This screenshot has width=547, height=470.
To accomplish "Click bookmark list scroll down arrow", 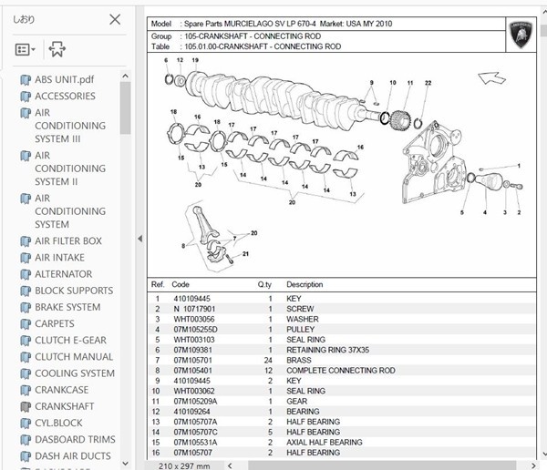I will pyautogui.click(x=126, y=464).
